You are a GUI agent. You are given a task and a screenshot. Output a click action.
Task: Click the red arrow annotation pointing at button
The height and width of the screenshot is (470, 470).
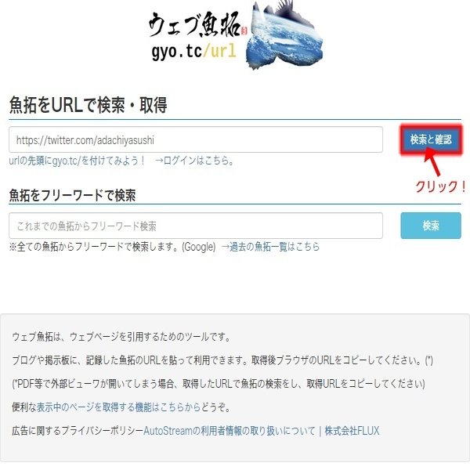pos(432,161)
